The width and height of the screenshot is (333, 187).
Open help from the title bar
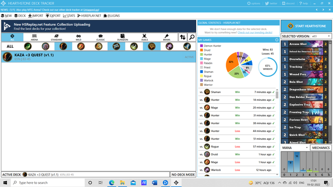click(303, 4)
